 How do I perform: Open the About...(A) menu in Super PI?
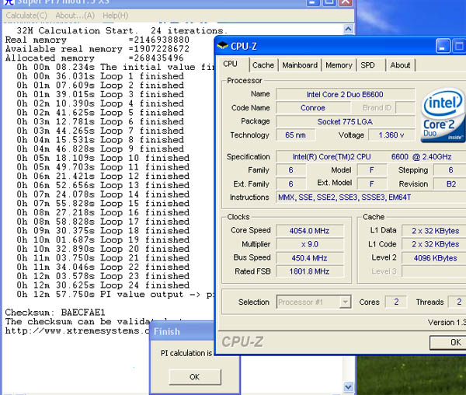pos(75,16)
